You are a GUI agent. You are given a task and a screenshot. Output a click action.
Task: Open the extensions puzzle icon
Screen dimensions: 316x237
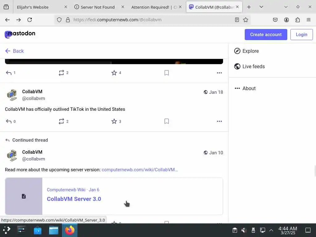click(297, 20)
